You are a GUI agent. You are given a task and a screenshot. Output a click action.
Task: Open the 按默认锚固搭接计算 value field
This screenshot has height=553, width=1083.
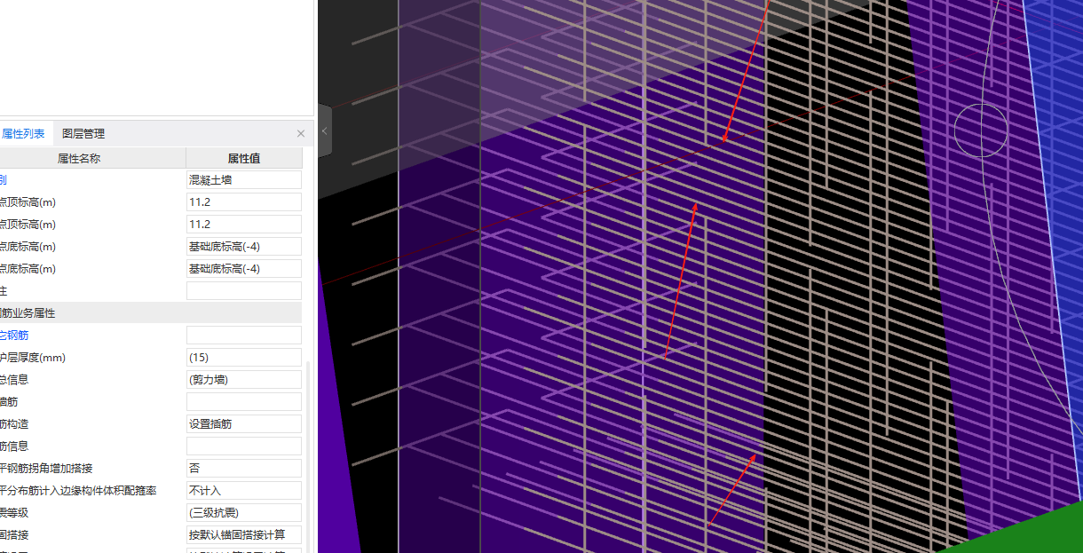(x=244, y=534)
